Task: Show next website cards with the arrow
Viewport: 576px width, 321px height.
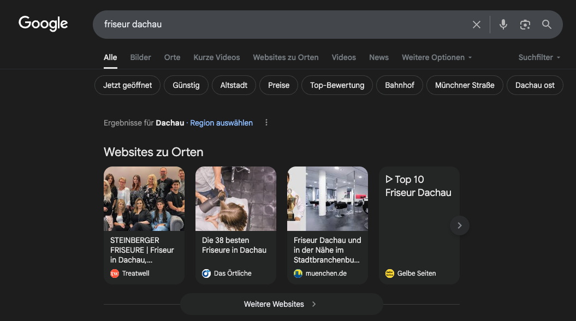Action: tap(460, 225)
